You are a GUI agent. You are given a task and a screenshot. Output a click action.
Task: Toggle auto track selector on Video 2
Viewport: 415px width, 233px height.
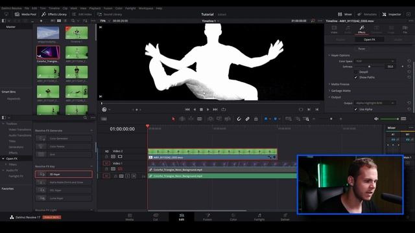[113, 157]
